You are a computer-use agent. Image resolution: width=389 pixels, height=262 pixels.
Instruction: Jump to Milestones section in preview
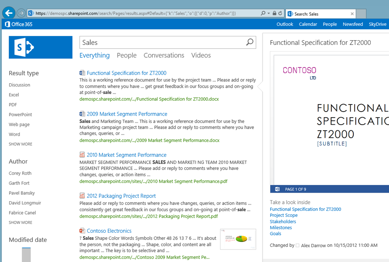click(x=281, y=227)
